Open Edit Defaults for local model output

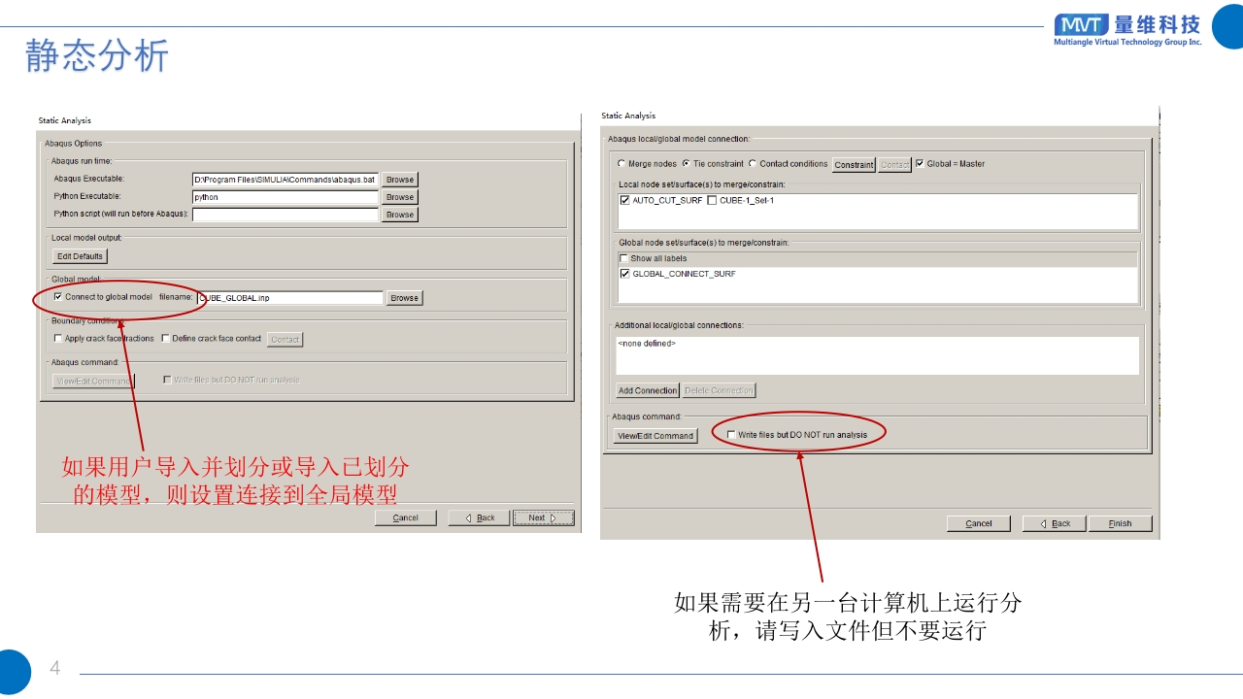80,256
